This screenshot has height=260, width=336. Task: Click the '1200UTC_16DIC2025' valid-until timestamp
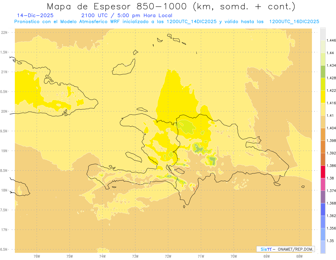click(x=294, y=22)
